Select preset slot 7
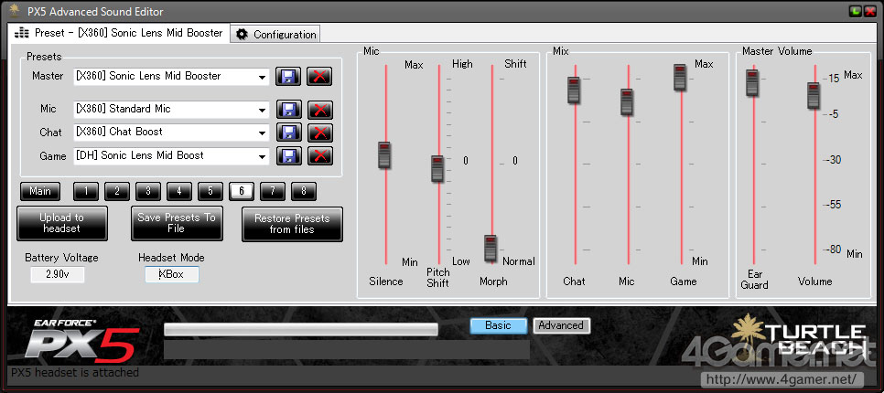884x393 pixels. click(x=273, y=191)
